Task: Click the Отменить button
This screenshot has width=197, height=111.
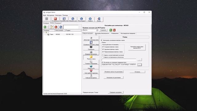Action: [137, 72]
